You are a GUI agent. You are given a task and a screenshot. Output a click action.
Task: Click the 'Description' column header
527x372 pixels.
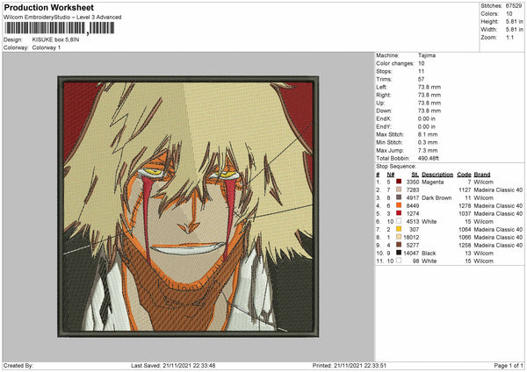(437, 175)
